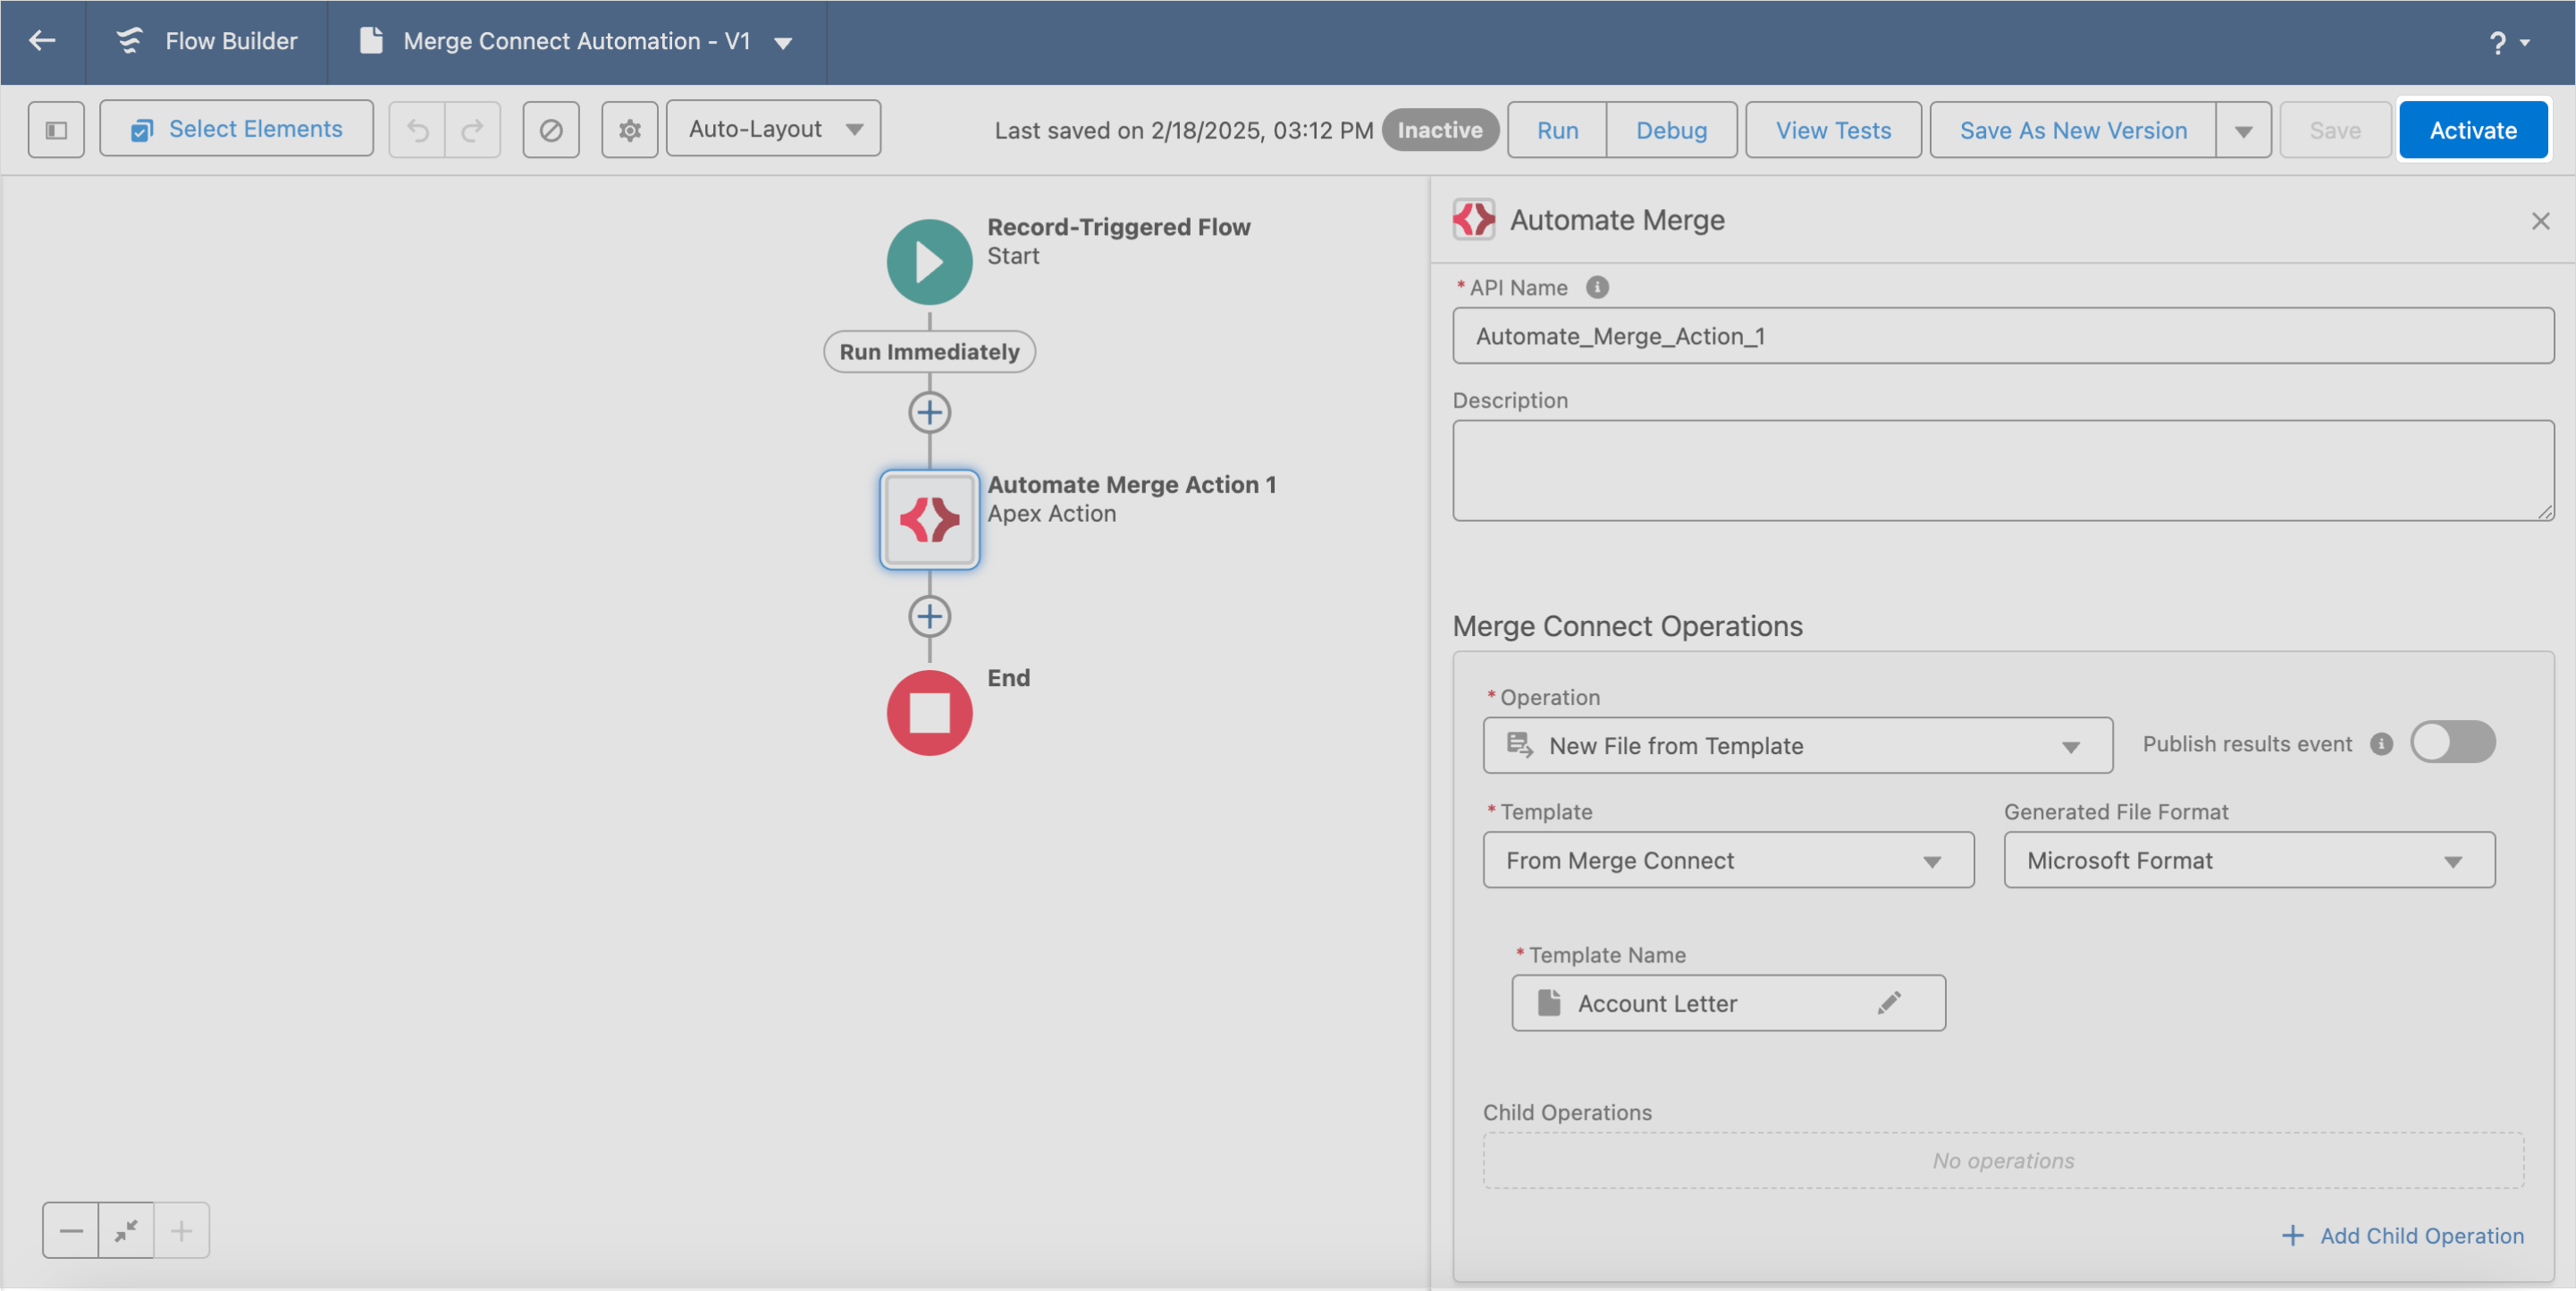2576x1291 pixels.
Task: Click the undo arrow icon
Action: pyautogui.click(x=418, y=130)
